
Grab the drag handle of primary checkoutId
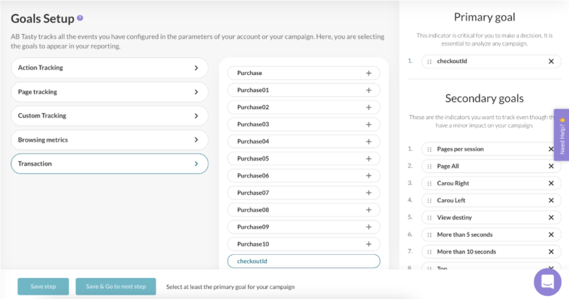pos(429,62)
